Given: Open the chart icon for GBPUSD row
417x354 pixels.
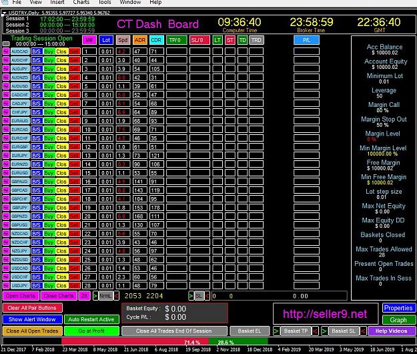Looking at the screenshot, I should (6, 225).
